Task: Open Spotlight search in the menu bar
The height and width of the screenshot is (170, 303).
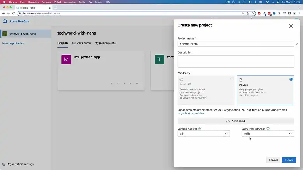Action: pyautogui.click(x=273, y=2)
